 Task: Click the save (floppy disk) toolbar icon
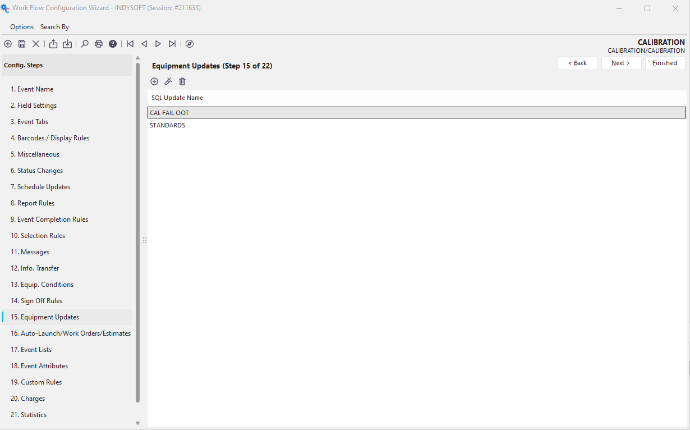point(22,44)
